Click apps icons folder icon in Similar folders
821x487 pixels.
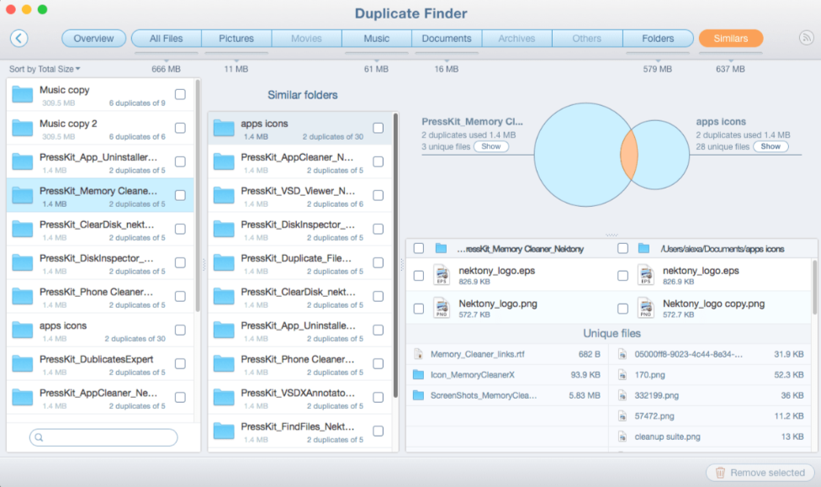(224, 129)
